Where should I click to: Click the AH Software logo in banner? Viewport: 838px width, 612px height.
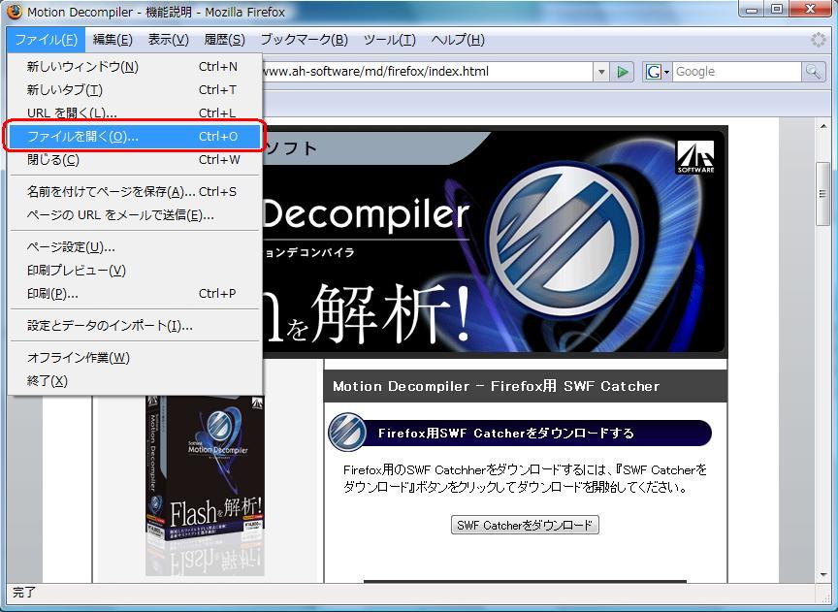695,157
